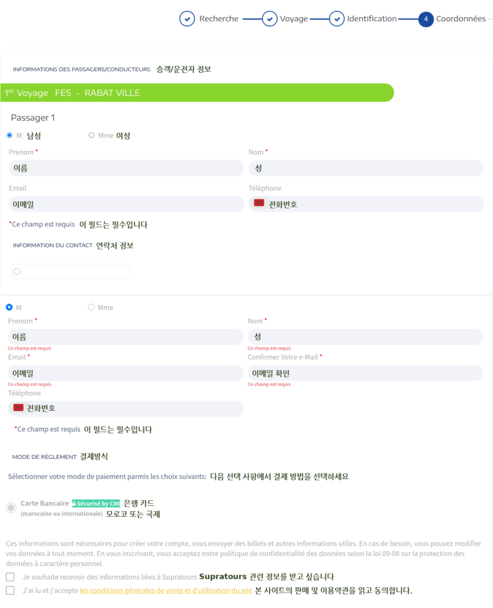
Task: Check the Supratours information opt-in checkbox
Action: coord(10,577)
